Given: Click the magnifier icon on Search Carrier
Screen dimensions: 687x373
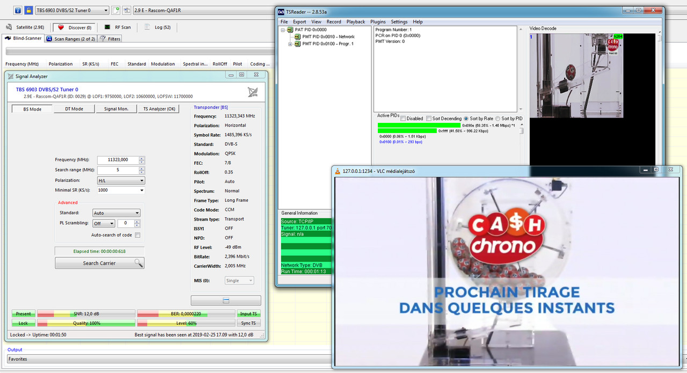Looking at the screenshot, I should [138, 263].
